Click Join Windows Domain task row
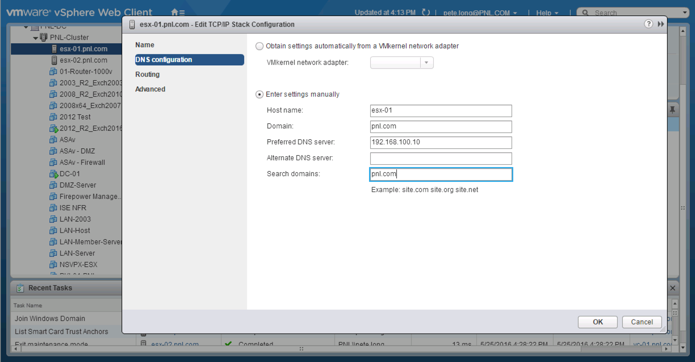 (50, 319)
